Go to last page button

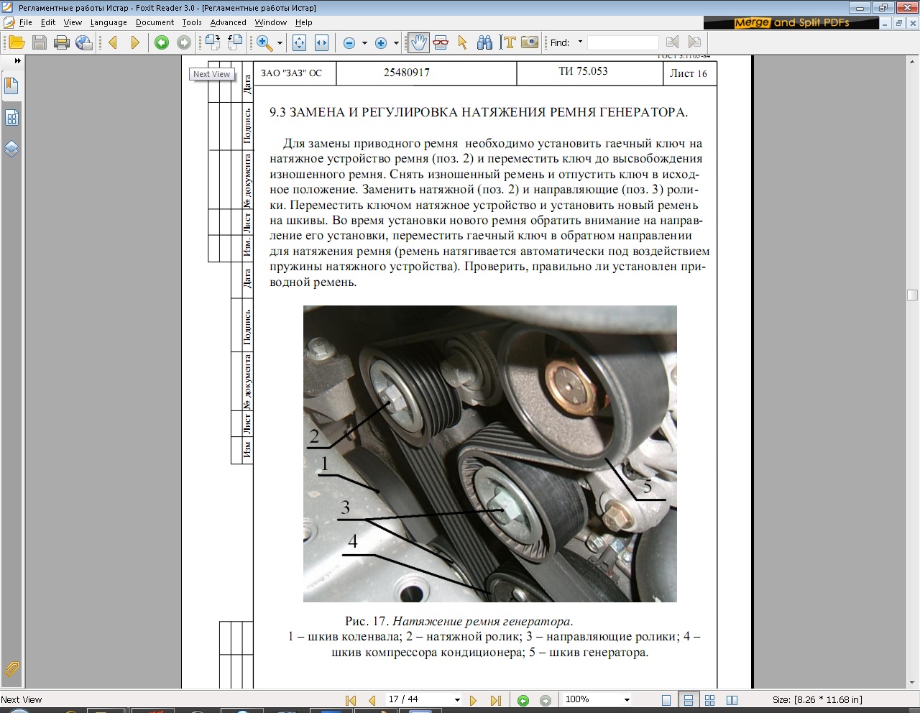495,700
